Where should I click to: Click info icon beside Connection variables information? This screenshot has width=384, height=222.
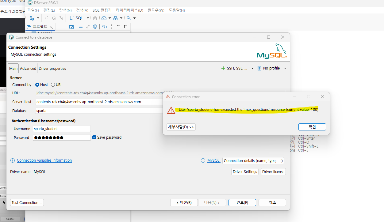coord(13,160)
